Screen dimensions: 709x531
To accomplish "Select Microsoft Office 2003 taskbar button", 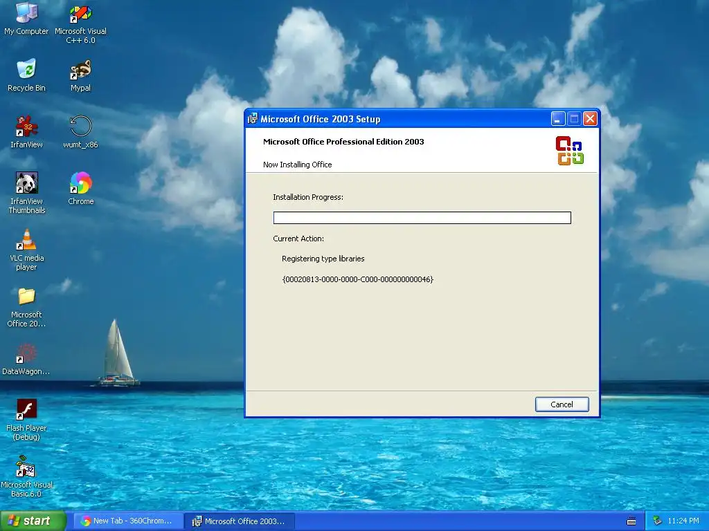I will (240, 521).
